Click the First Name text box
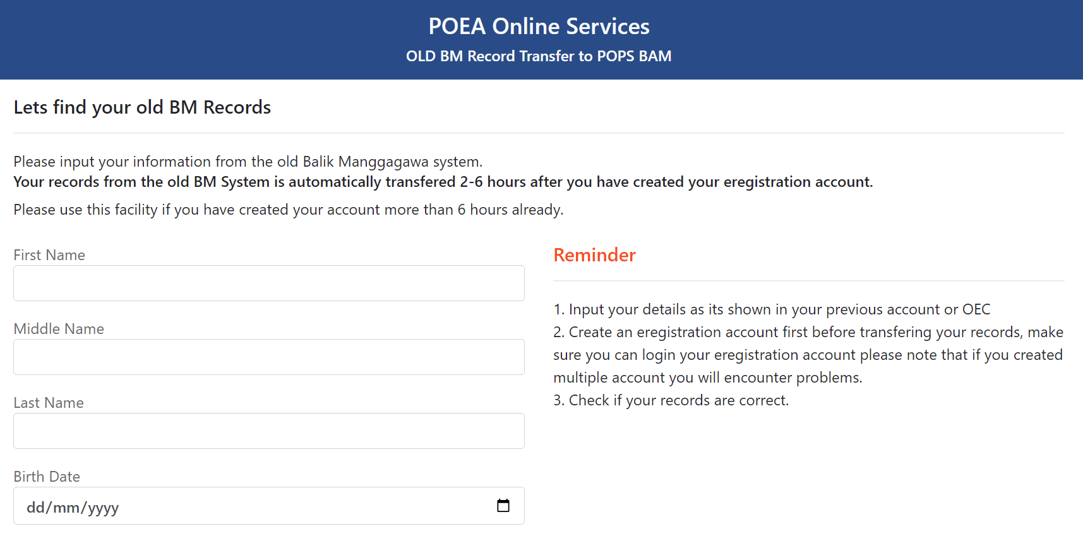Image resolution: width=1083 pixels, height=536 pixels. click(268, 283)
